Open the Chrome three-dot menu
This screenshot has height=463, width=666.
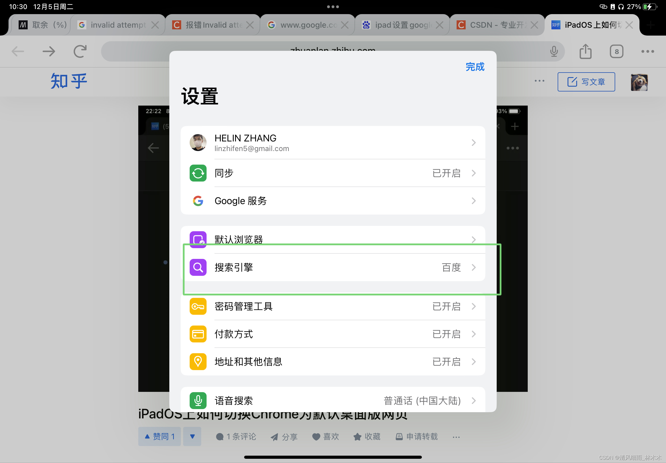tap(647, 51)
